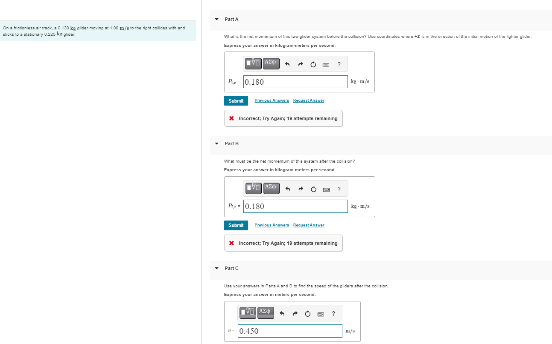Open help question mark in Part A
The image size is (552, 344).
(339, 64)
